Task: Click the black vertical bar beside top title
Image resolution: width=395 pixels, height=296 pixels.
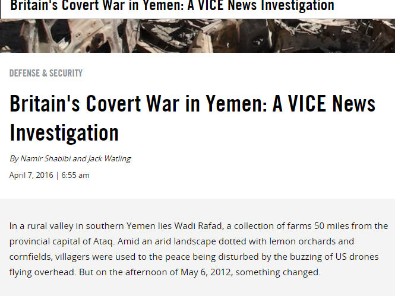Action: pyautogui.click(x=1, y=10)
